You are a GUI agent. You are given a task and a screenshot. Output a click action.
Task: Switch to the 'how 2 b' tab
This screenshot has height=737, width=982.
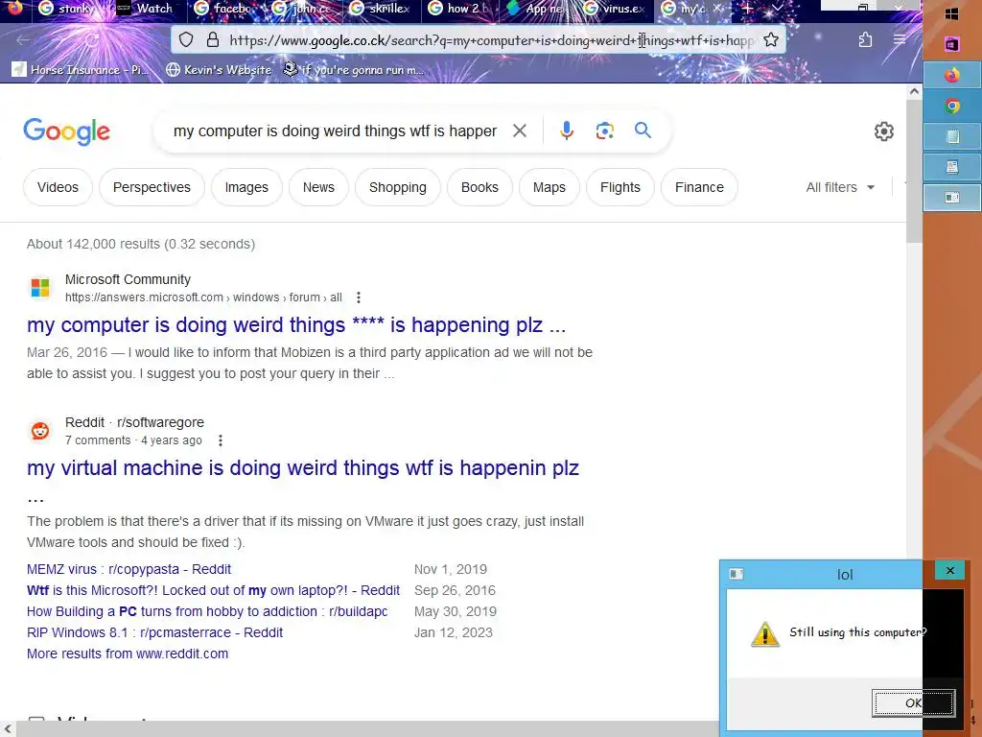(x=457, y=9)
